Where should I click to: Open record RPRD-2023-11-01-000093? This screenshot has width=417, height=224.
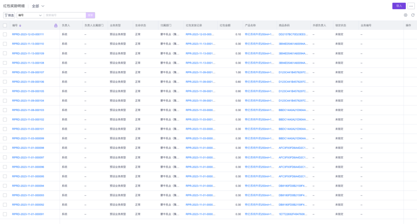[x=28, y=195]
